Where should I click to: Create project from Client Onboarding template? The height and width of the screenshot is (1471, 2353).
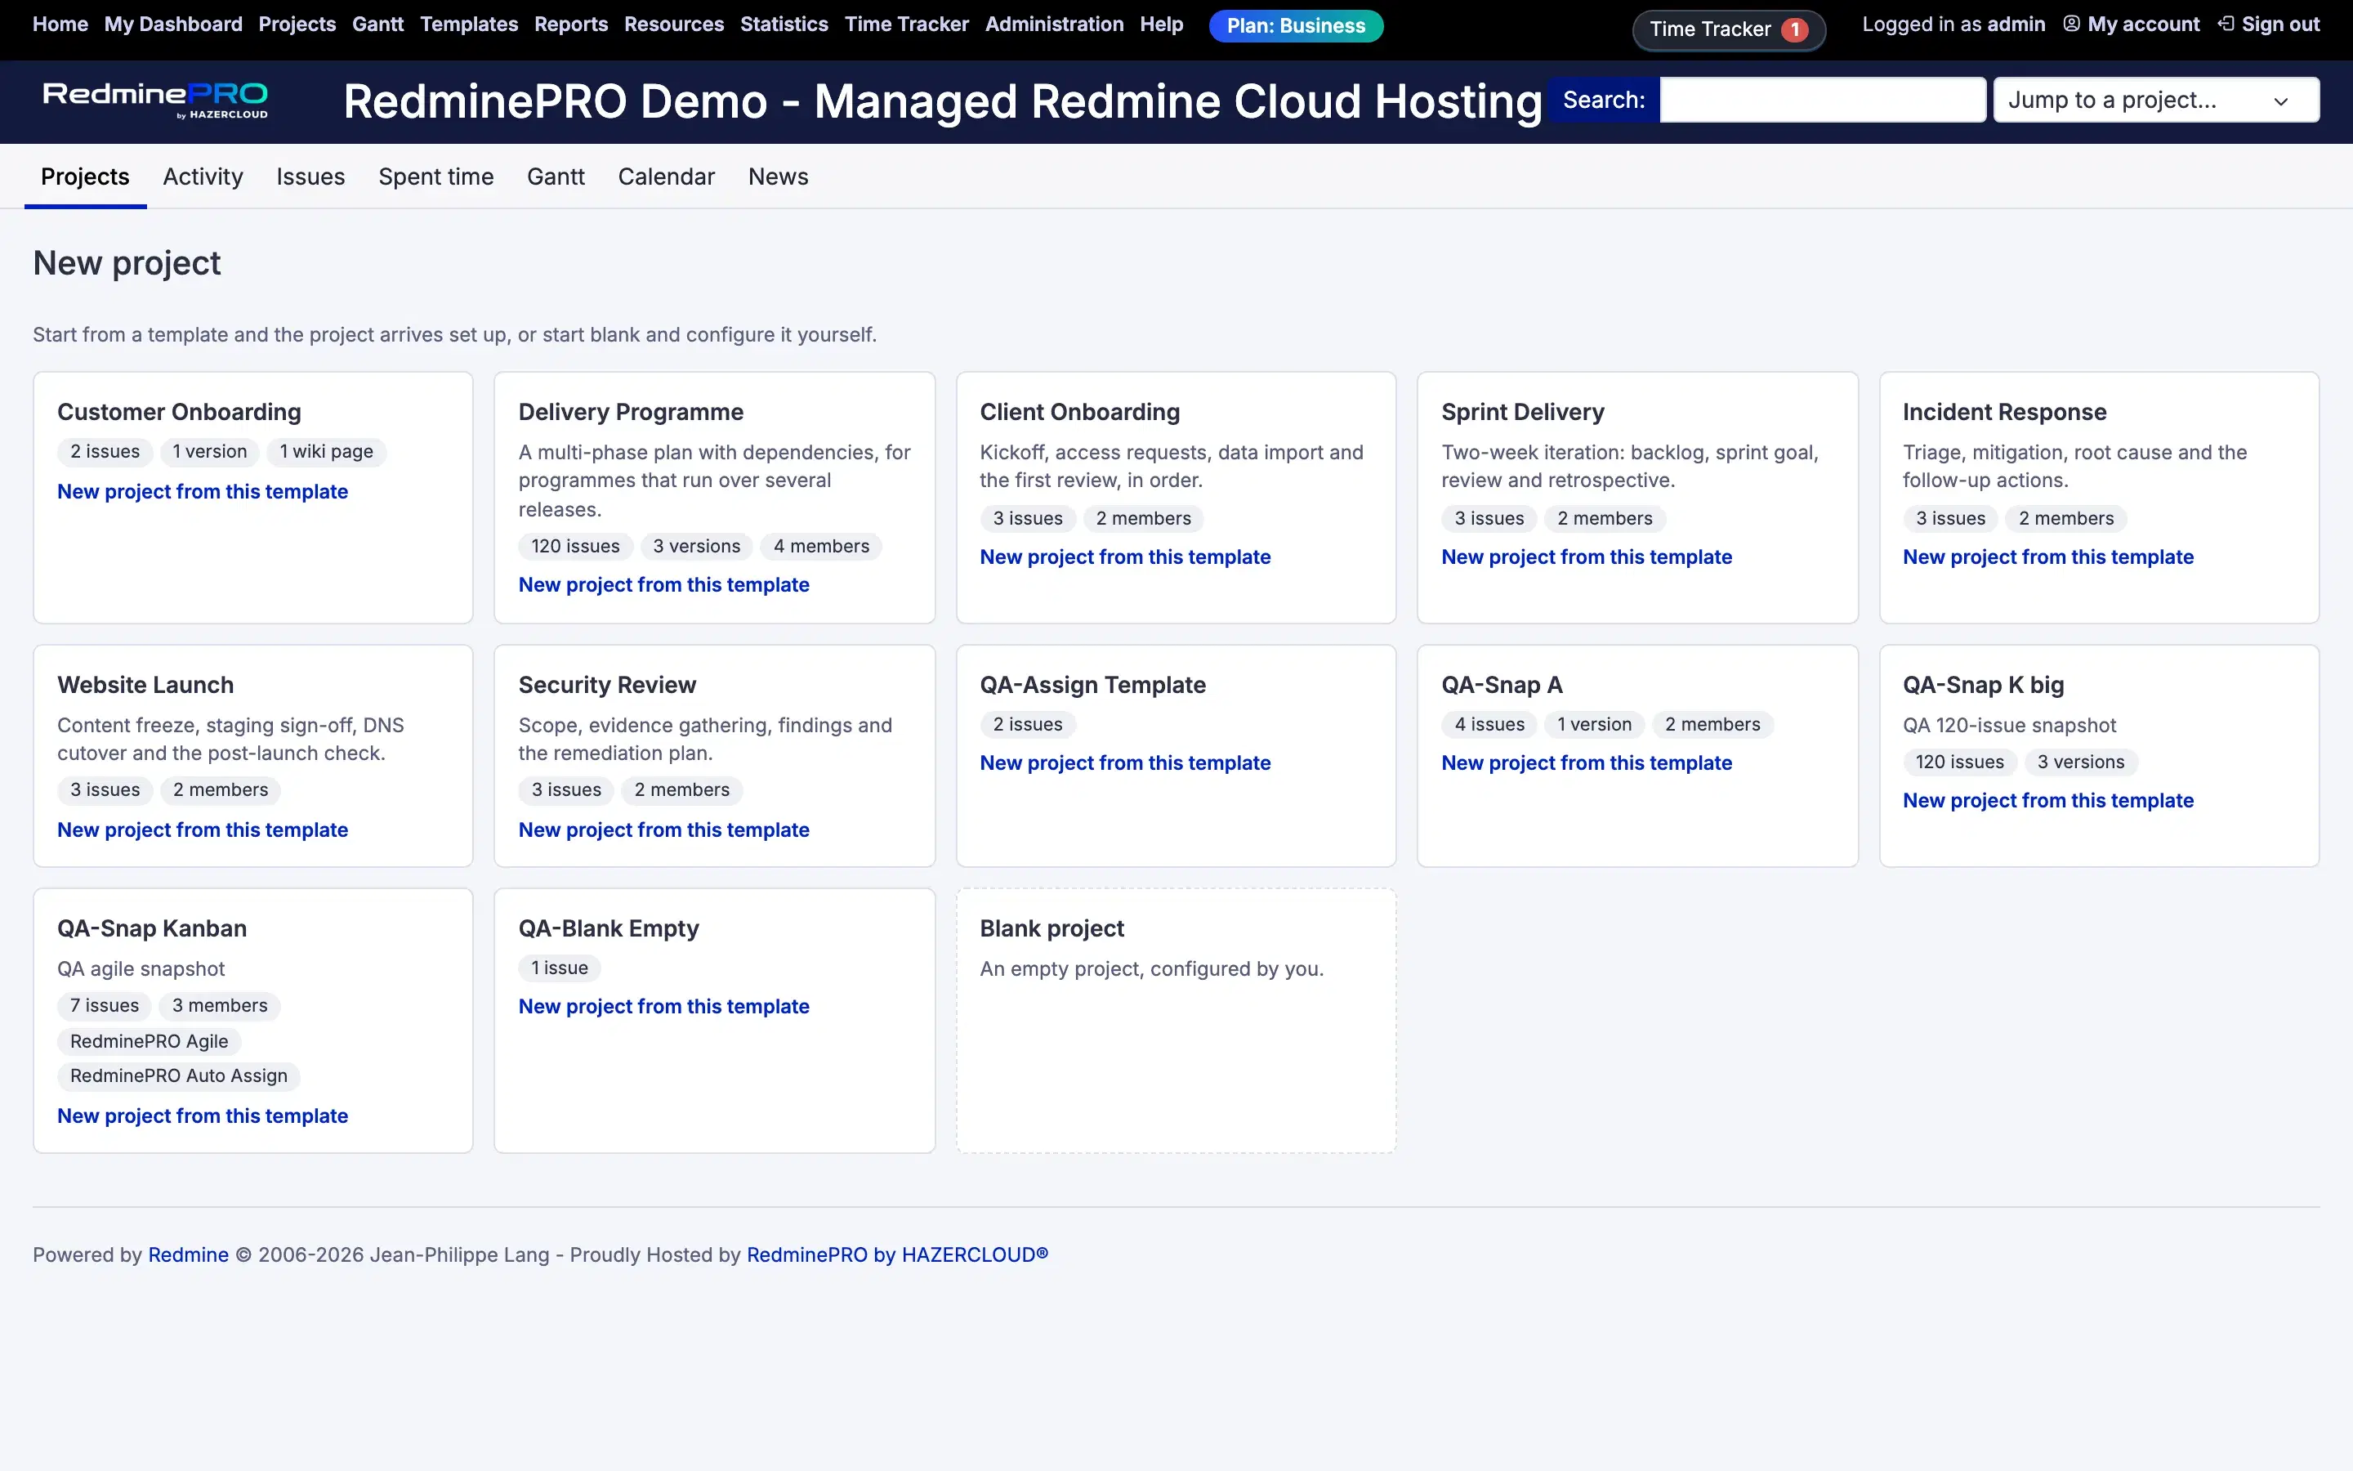click(x=1125, y=557)
